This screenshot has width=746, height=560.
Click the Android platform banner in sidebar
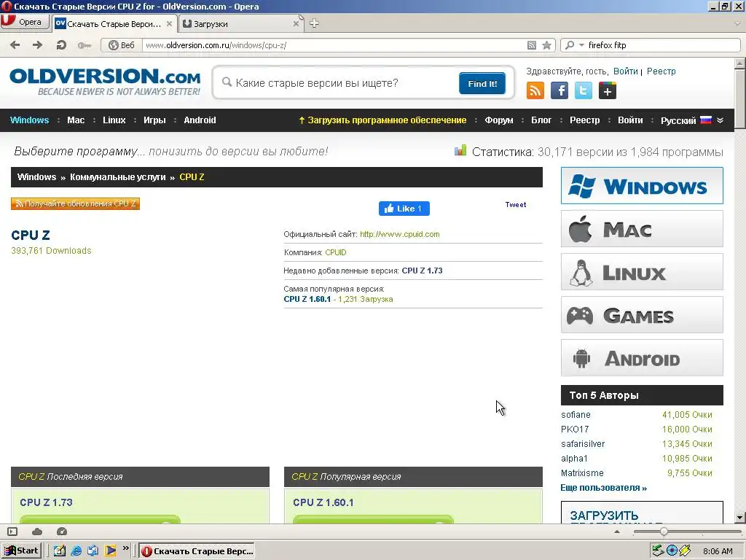pyautogui.click(x=642, y=357)
